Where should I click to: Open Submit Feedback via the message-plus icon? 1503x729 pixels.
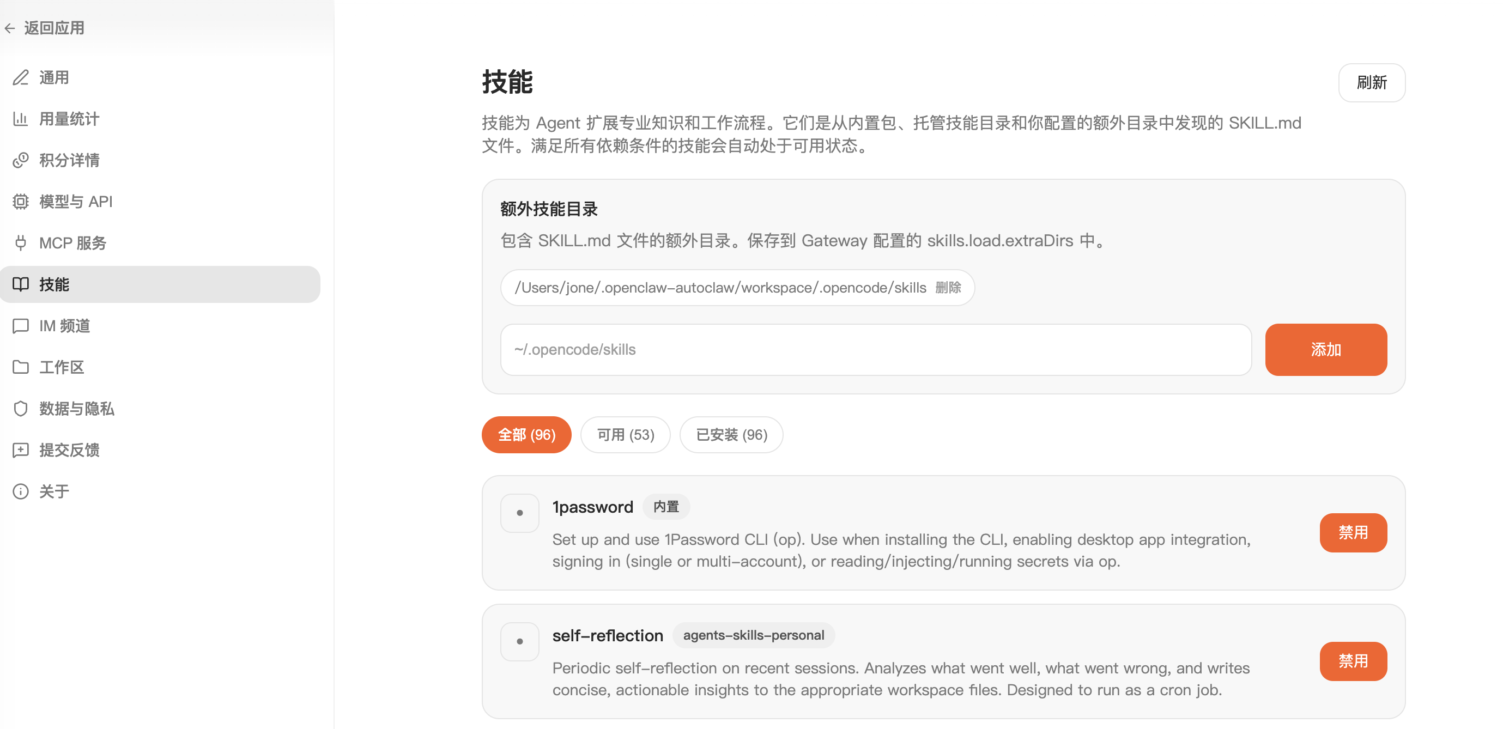pyautogui.click(x=20, y=449)
